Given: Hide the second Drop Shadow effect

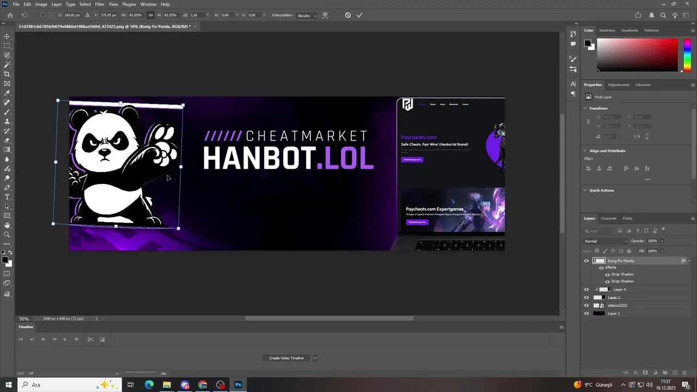Looking at the screenshot, I should [608, 281].
